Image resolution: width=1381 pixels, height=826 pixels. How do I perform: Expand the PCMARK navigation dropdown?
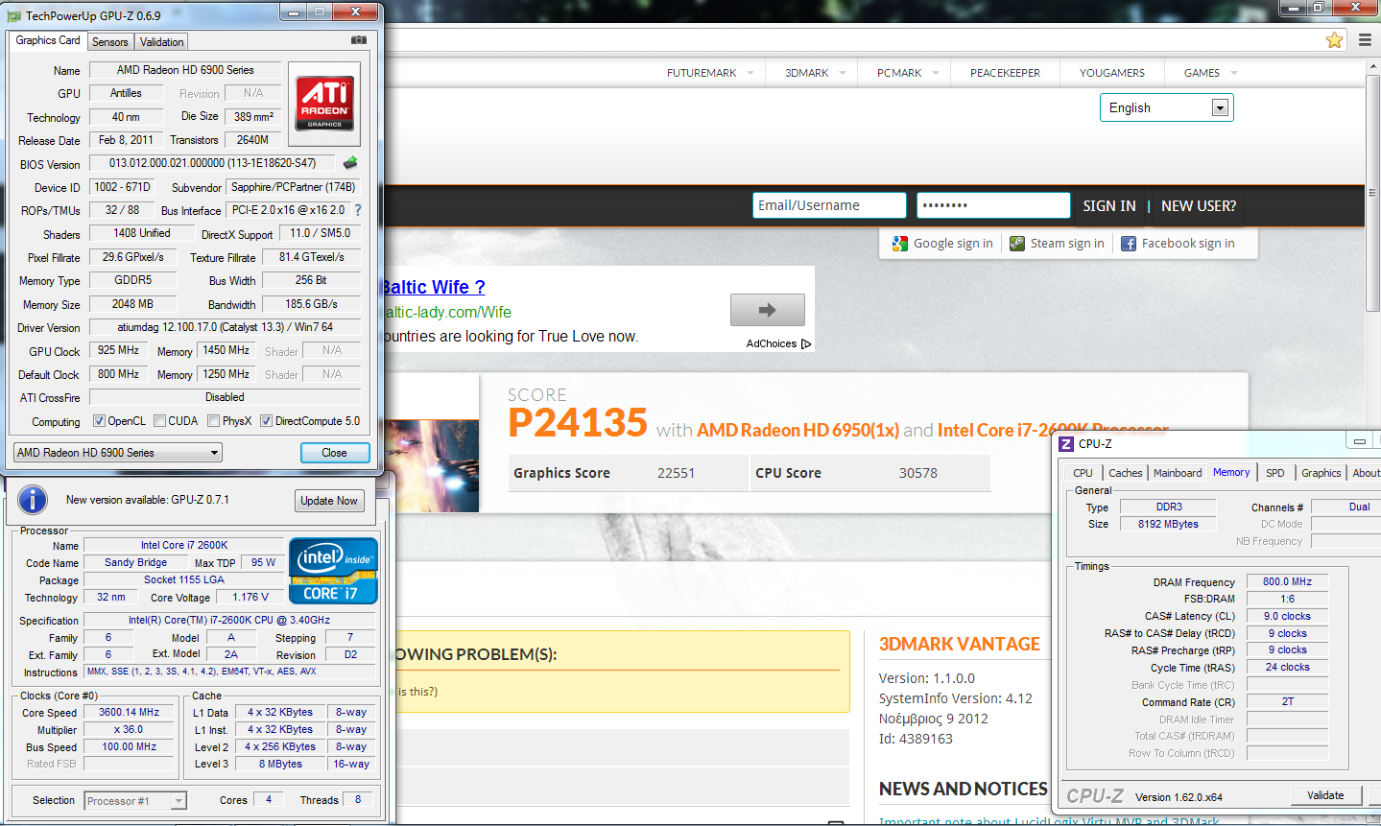coord(936,73)
